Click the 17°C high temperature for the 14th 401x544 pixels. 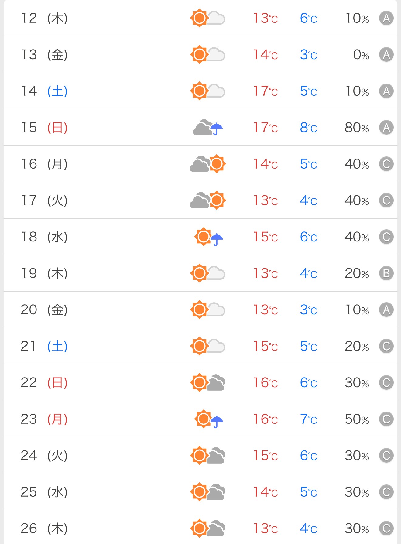tap(266, 91)
